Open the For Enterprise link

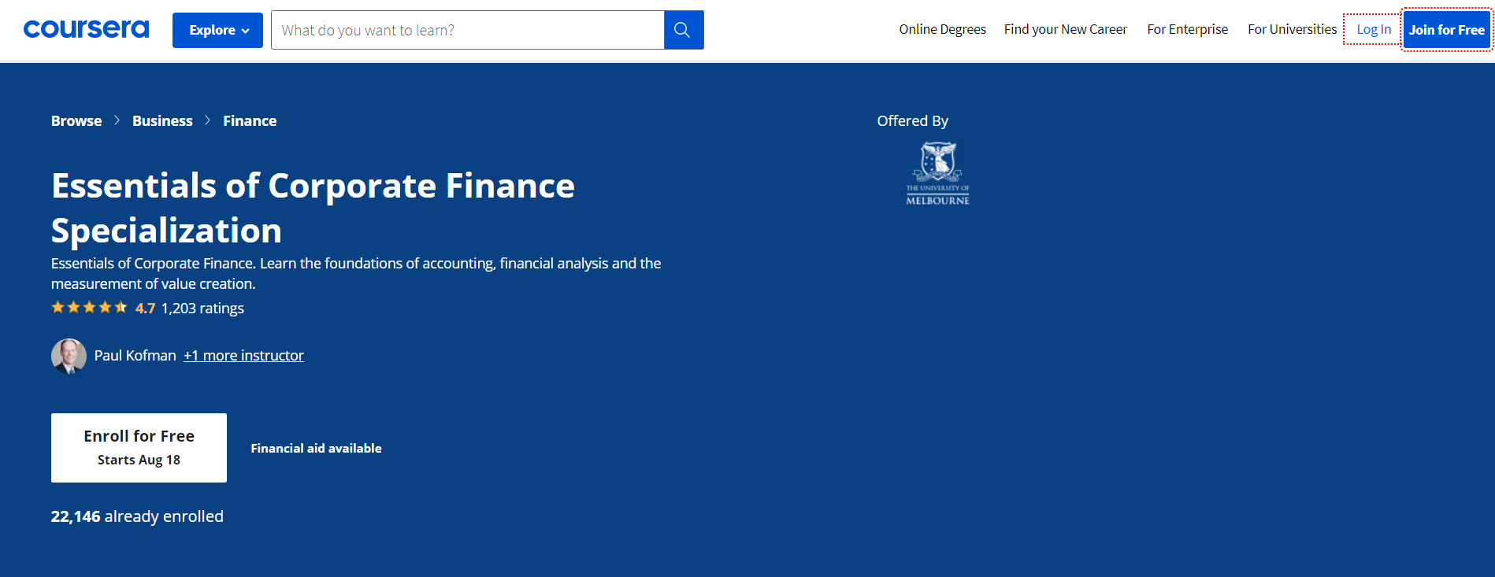[1187, 29]
